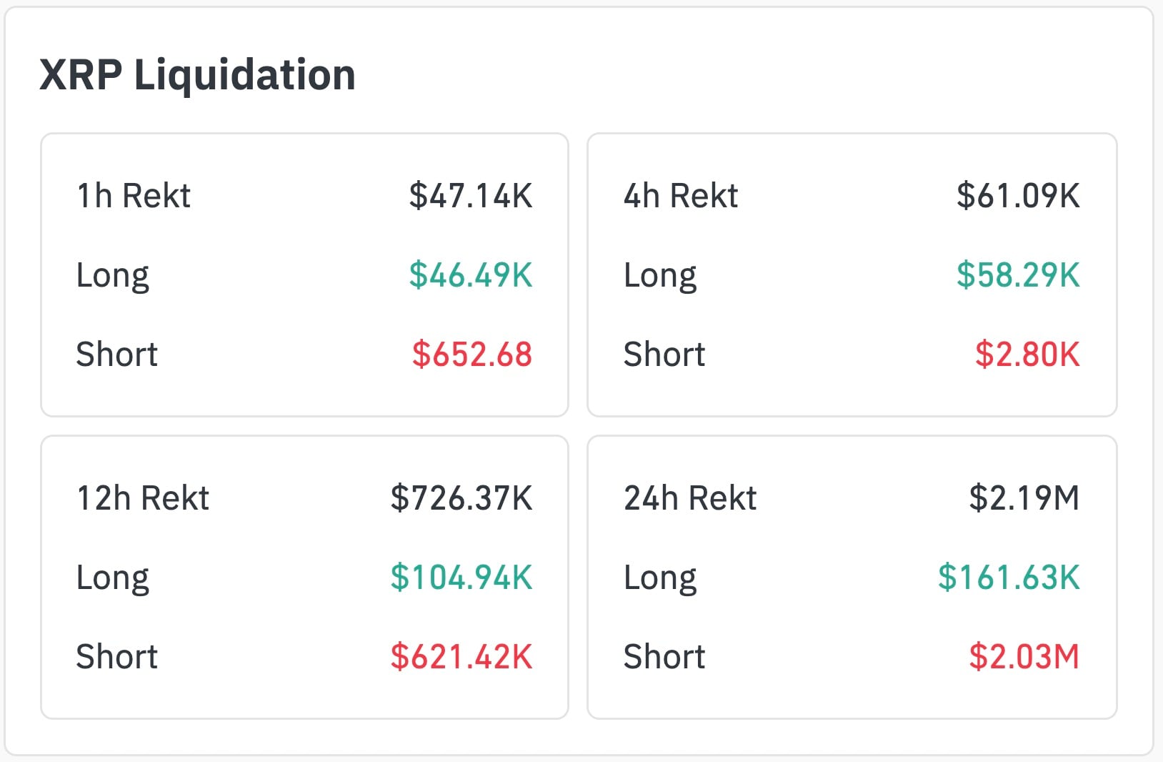This screenshot has width=1163, height=762.
Task: Click the 4h Short value $2.80K
Action: [1027, 355]
